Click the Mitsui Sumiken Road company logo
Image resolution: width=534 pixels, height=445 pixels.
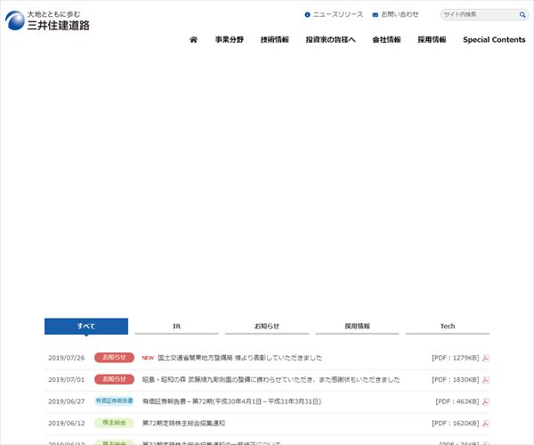pyautogui.click(x=47, y=20)
